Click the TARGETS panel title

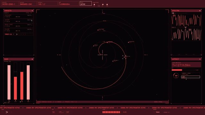(8, 11)
